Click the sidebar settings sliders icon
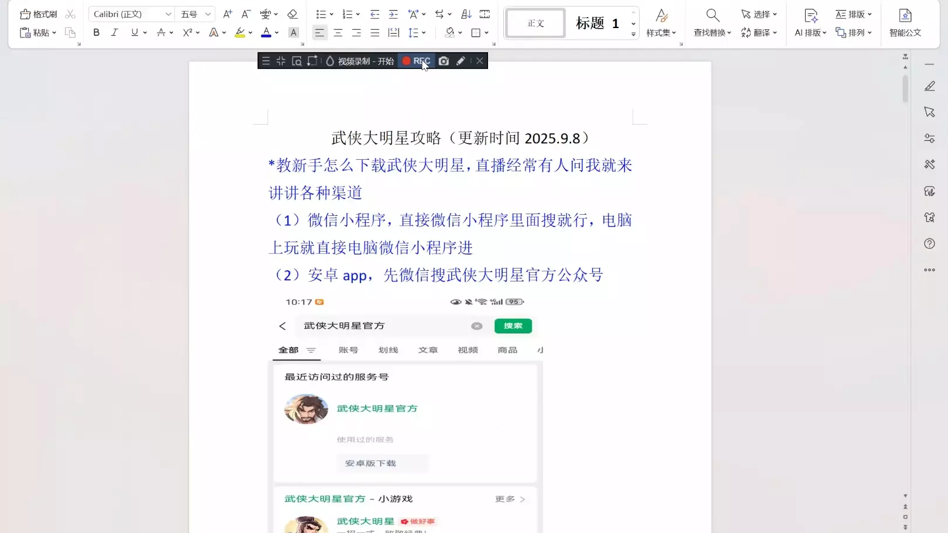 pos(930,139)
